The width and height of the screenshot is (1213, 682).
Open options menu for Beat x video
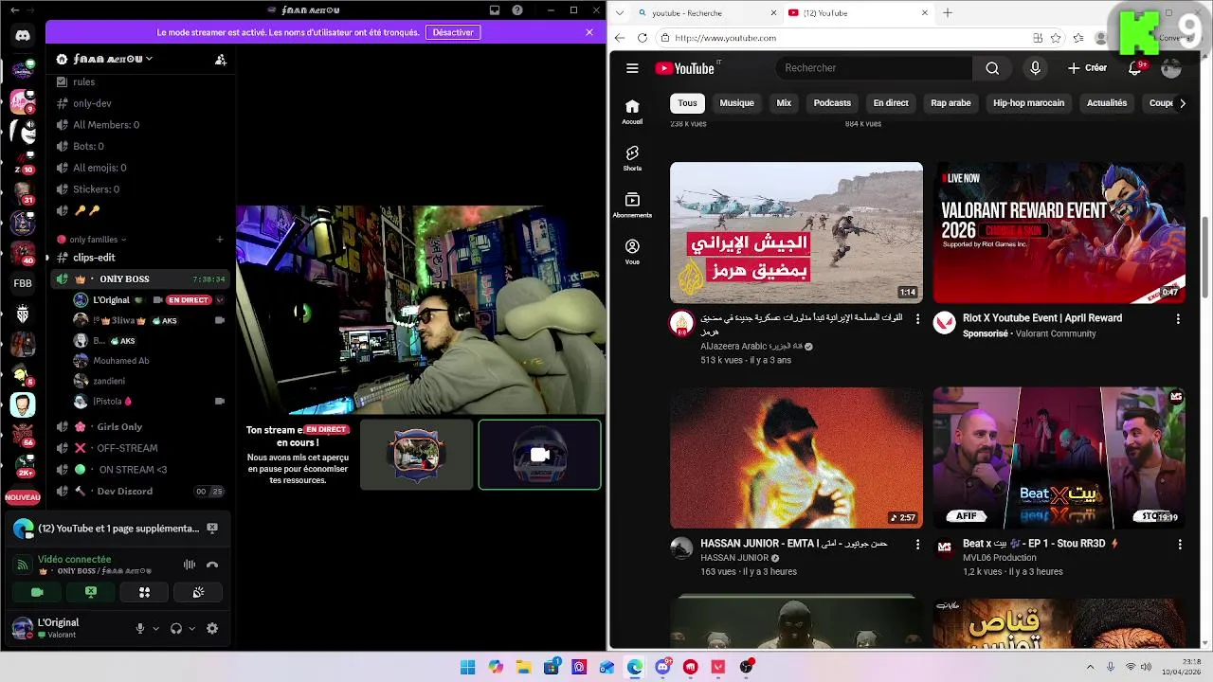click(1180, 545)
